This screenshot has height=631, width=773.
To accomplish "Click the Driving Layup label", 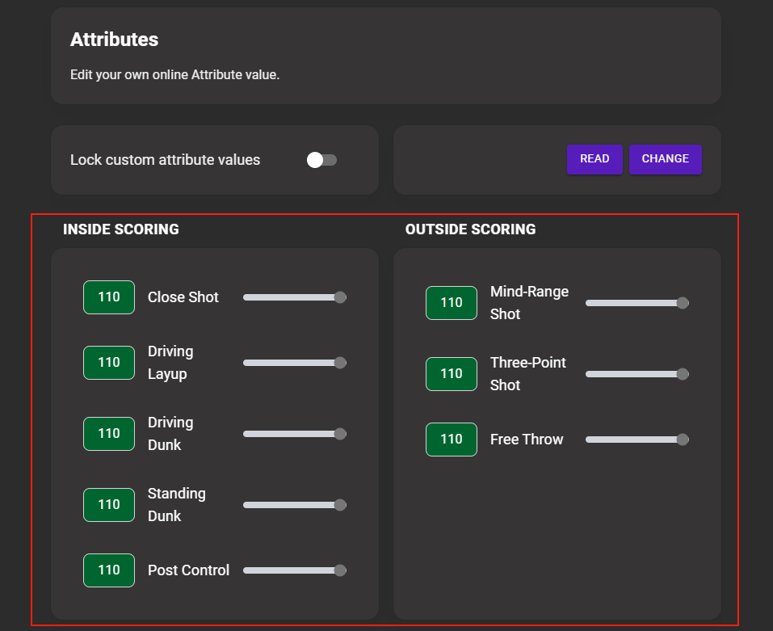I will tap(170, 363).
